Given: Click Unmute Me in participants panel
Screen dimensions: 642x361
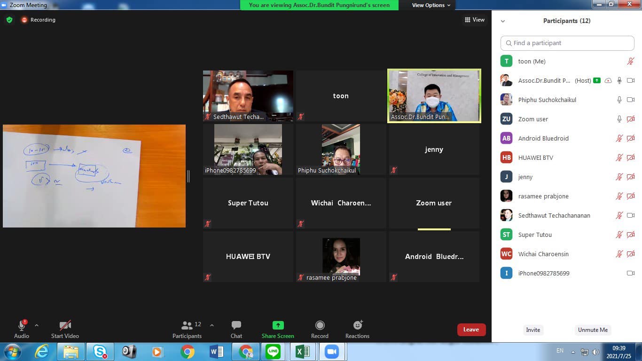Looking at the screenshot, I should point(593,330).
